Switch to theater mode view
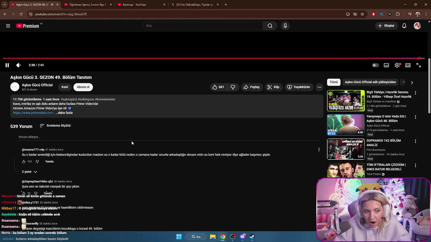This screenshot has width=431, height=242. tap(408, 65)
